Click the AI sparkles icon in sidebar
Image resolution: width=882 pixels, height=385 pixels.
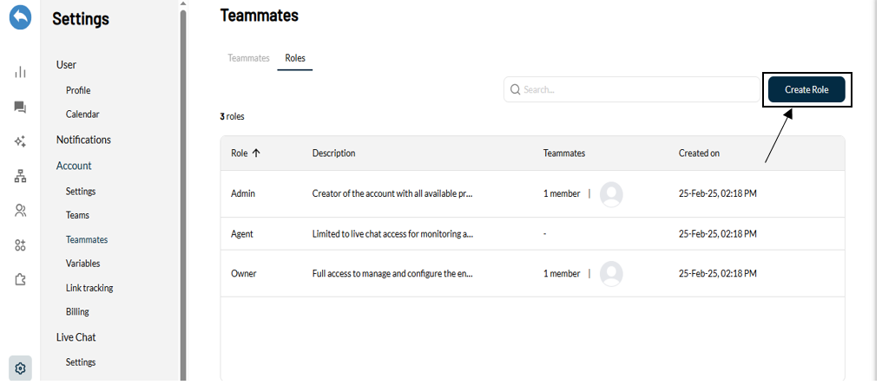click(x=20, y=141)
